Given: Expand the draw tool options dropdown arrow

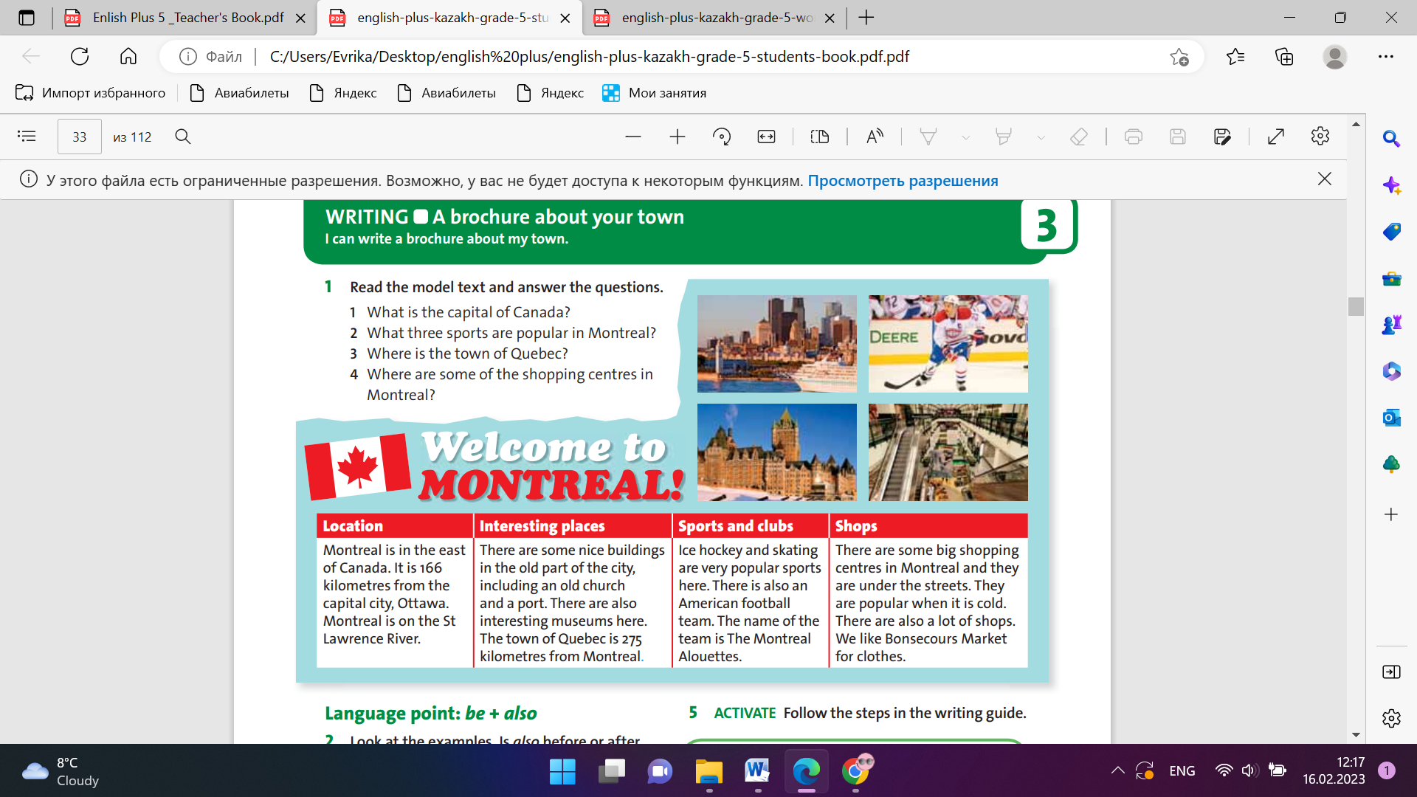Looking at the screenshot, I should [x=965, y=137].
